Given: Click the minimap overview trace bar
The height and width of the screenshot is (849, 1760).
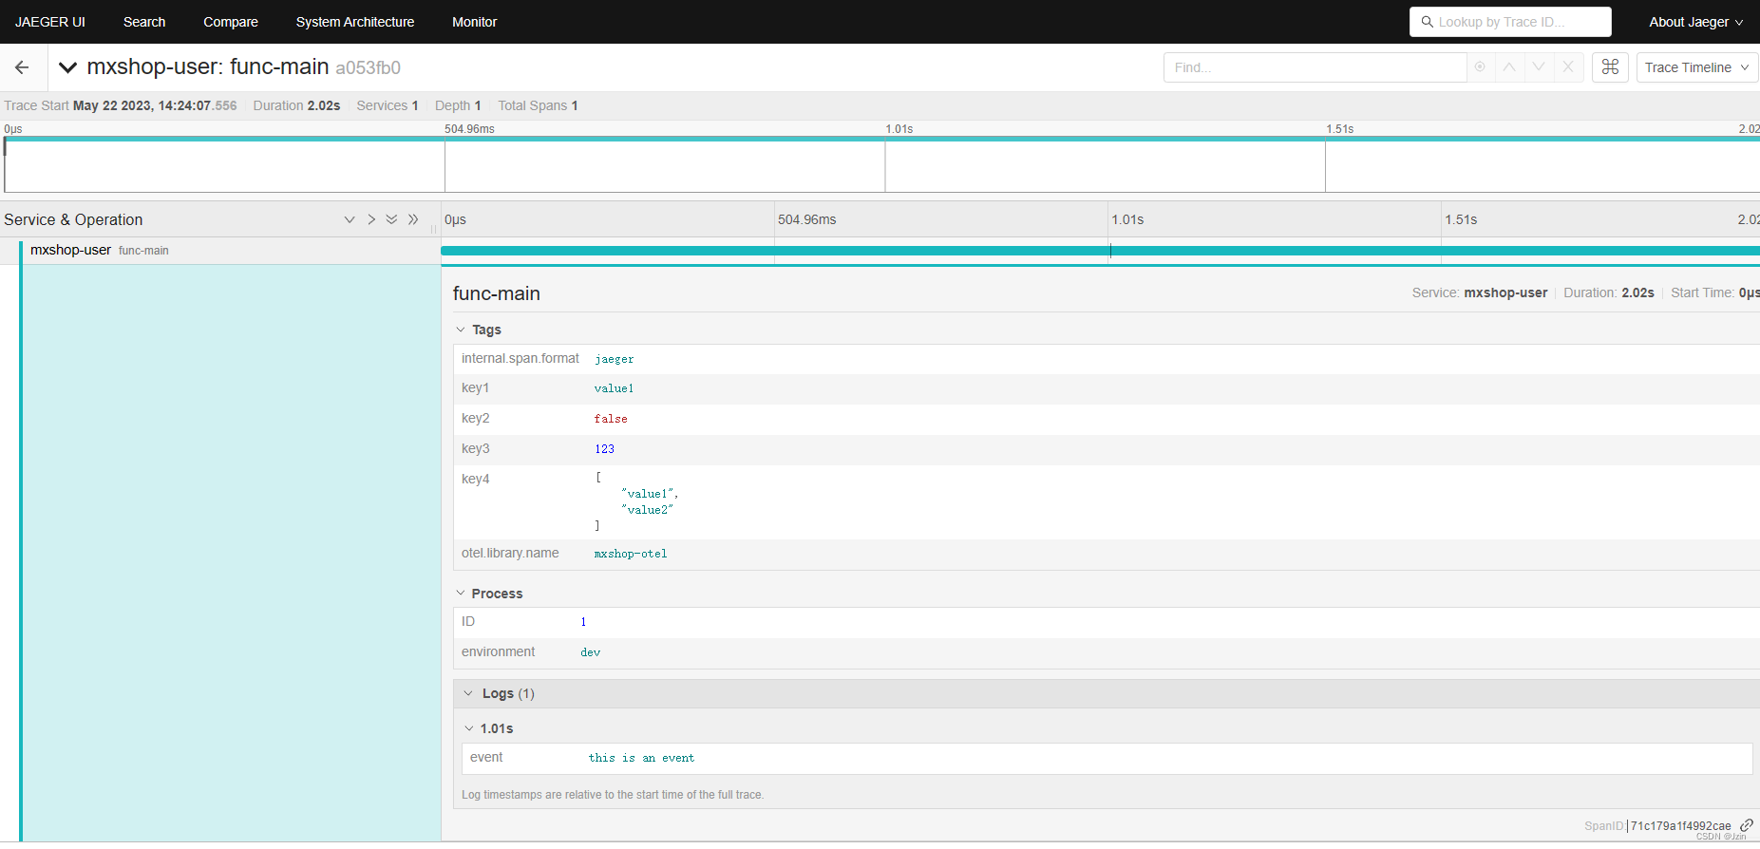Looking at the screenshot, I should coord(881,139).
